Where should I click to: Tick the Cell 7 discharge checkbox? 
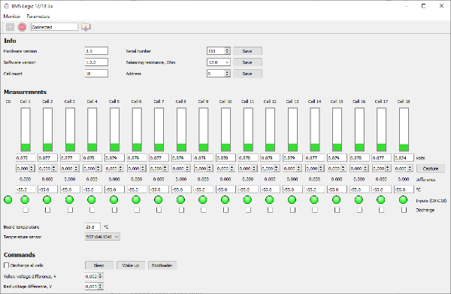point(159,210)
